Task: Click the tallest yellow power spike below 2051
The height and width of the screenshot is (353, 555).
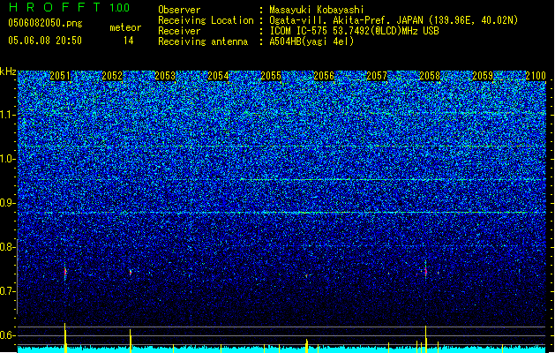Action: point(65,338)
